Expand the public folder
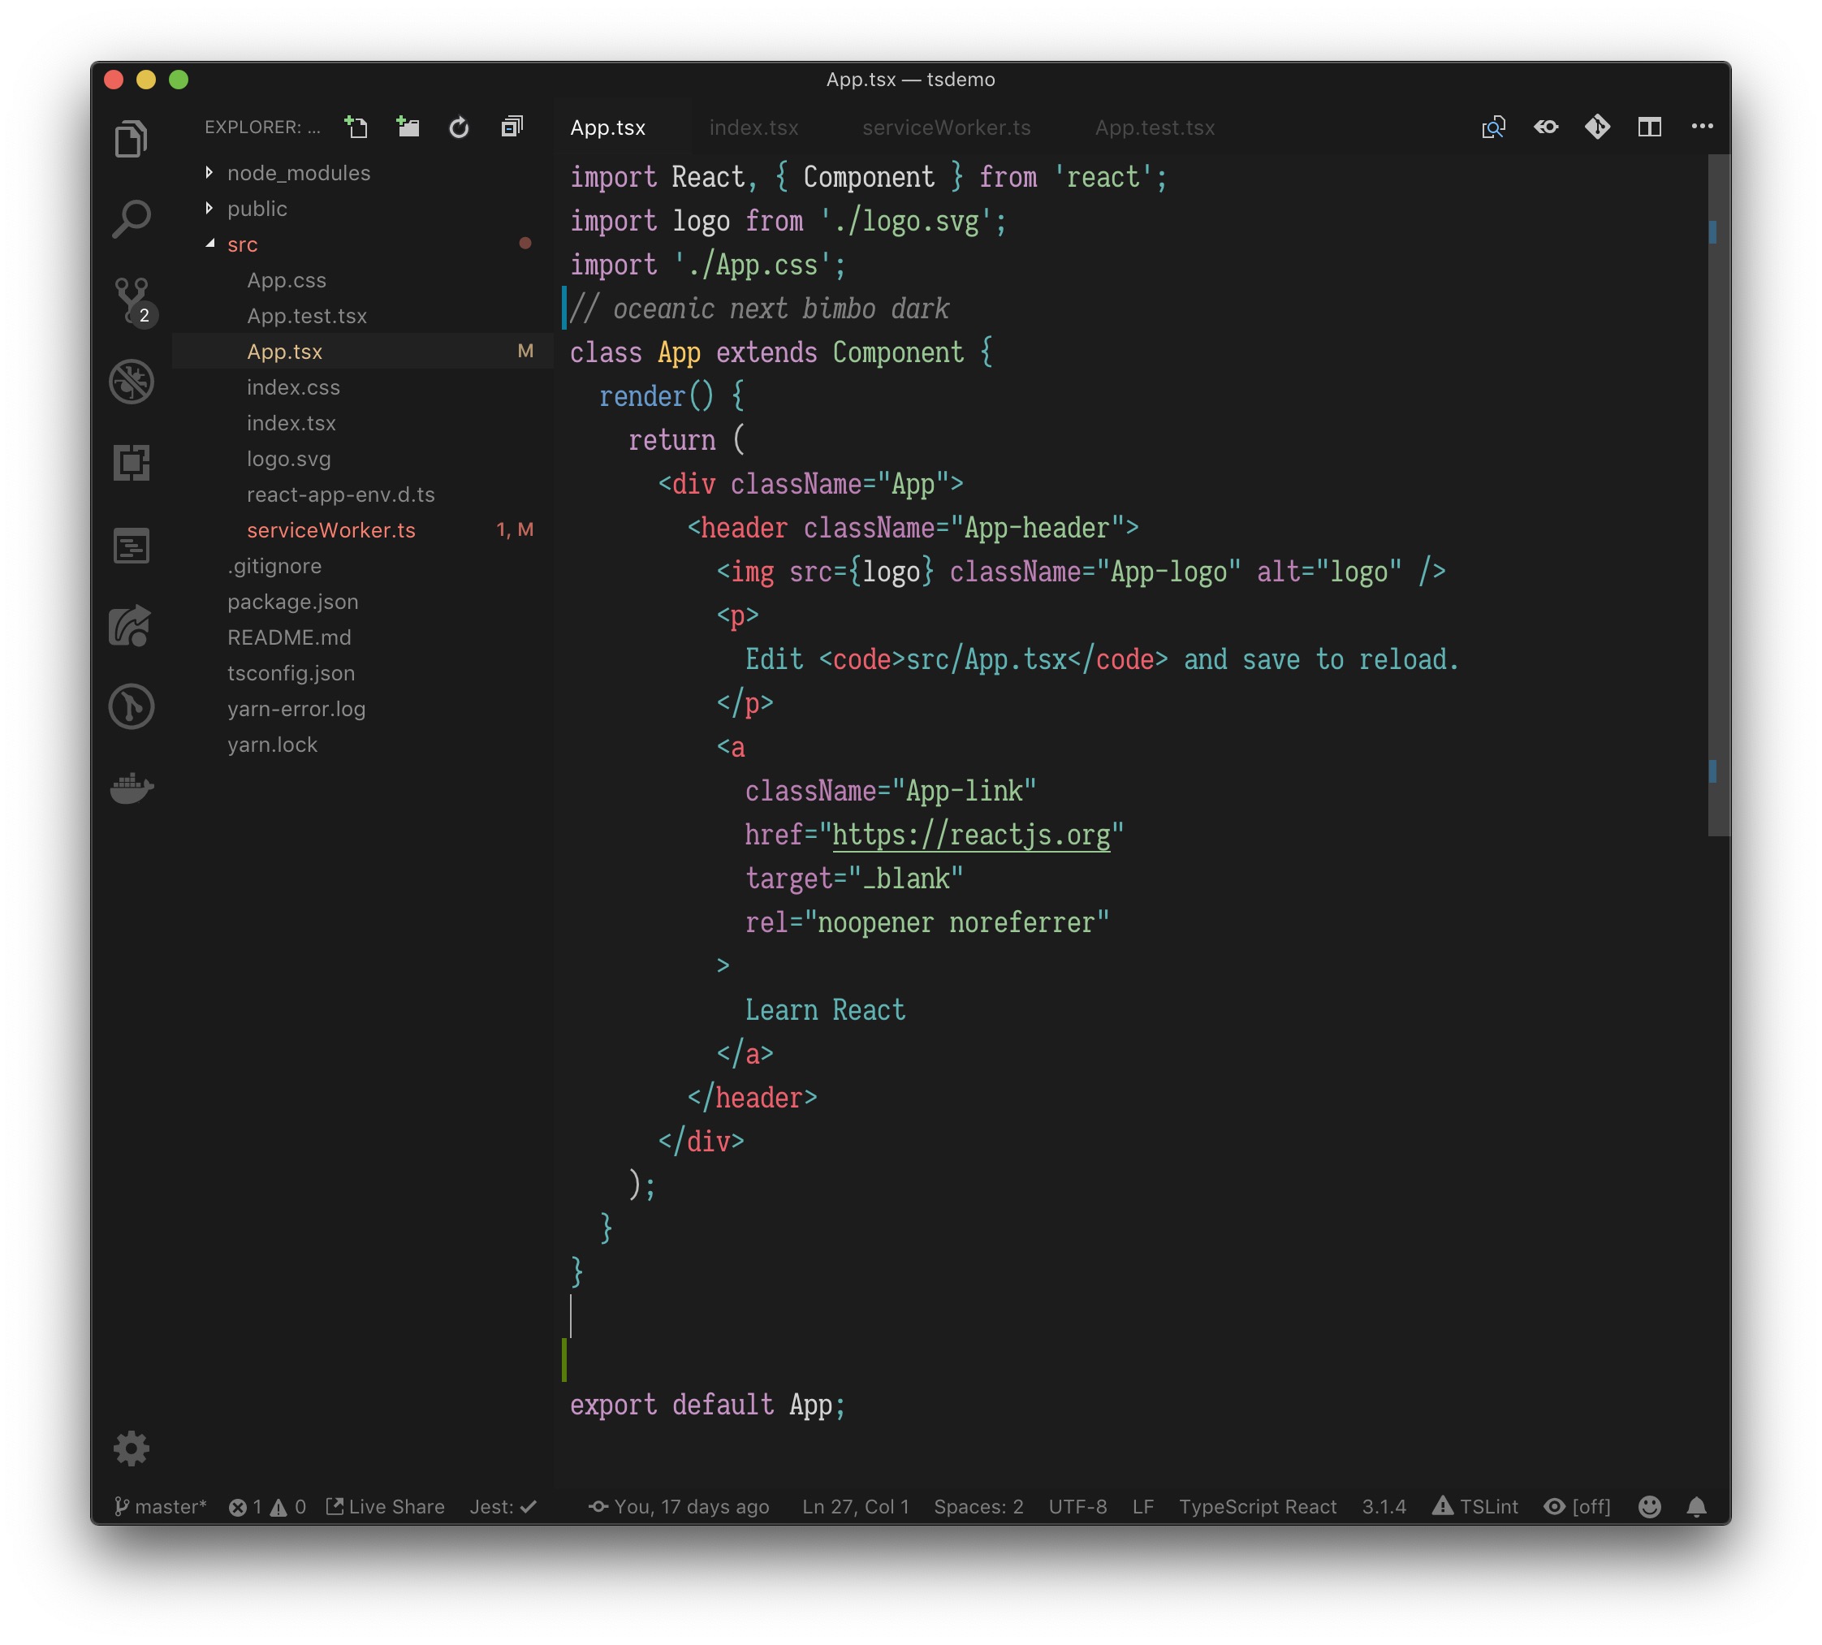 (257, 209)
